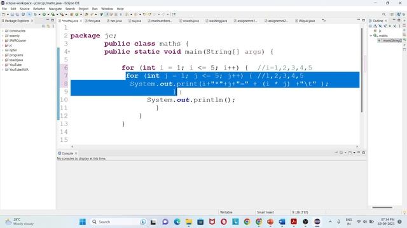407x228 pixels.
Task: Maximize the editor area
Action: click(363, 20)
